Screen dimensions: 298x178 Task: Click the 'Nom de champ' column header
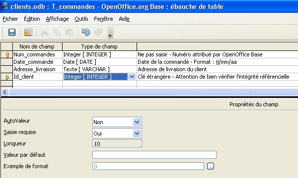(x=37, y=46)
